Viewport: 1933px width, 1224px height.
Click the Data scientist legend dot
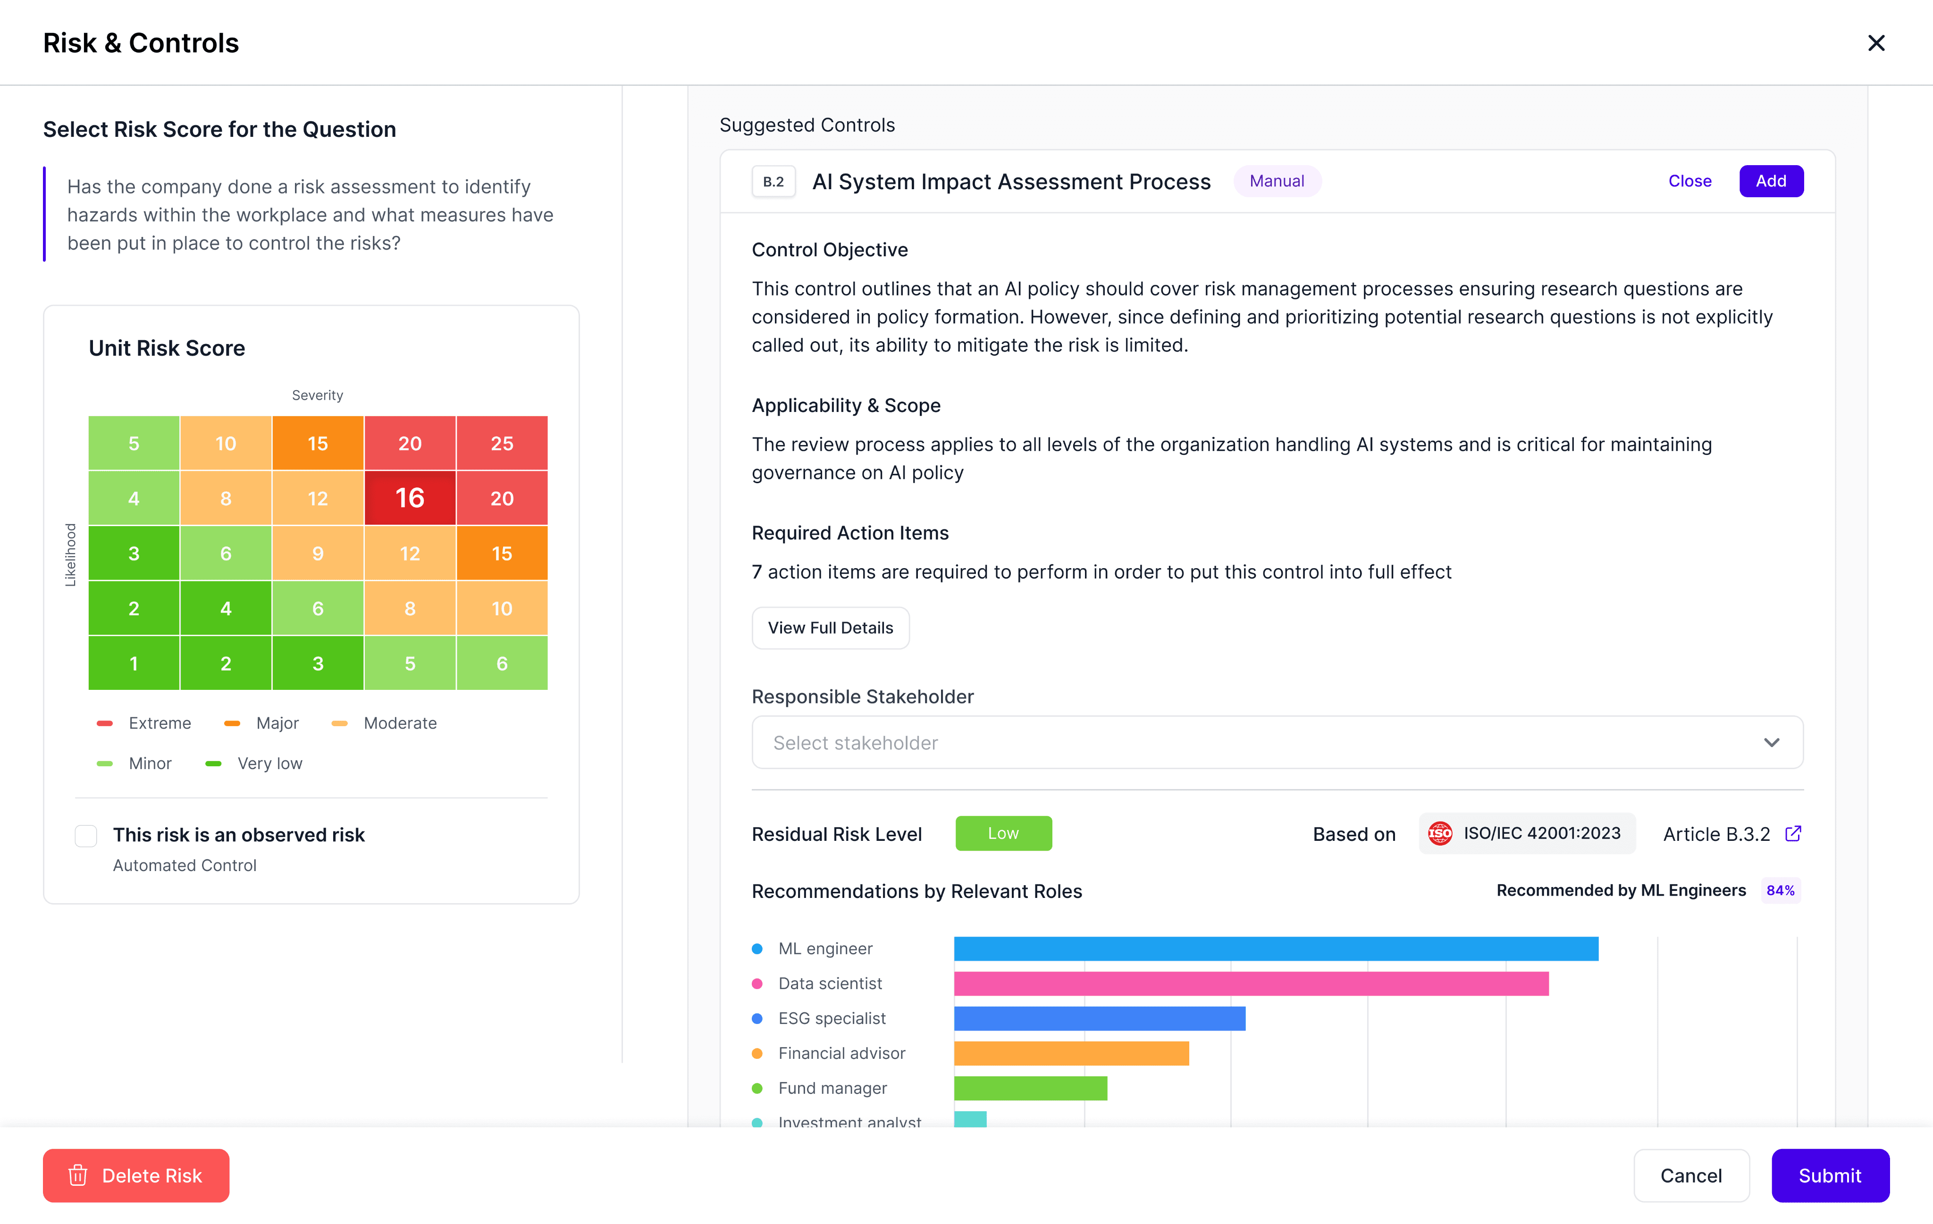pos(757,983)
